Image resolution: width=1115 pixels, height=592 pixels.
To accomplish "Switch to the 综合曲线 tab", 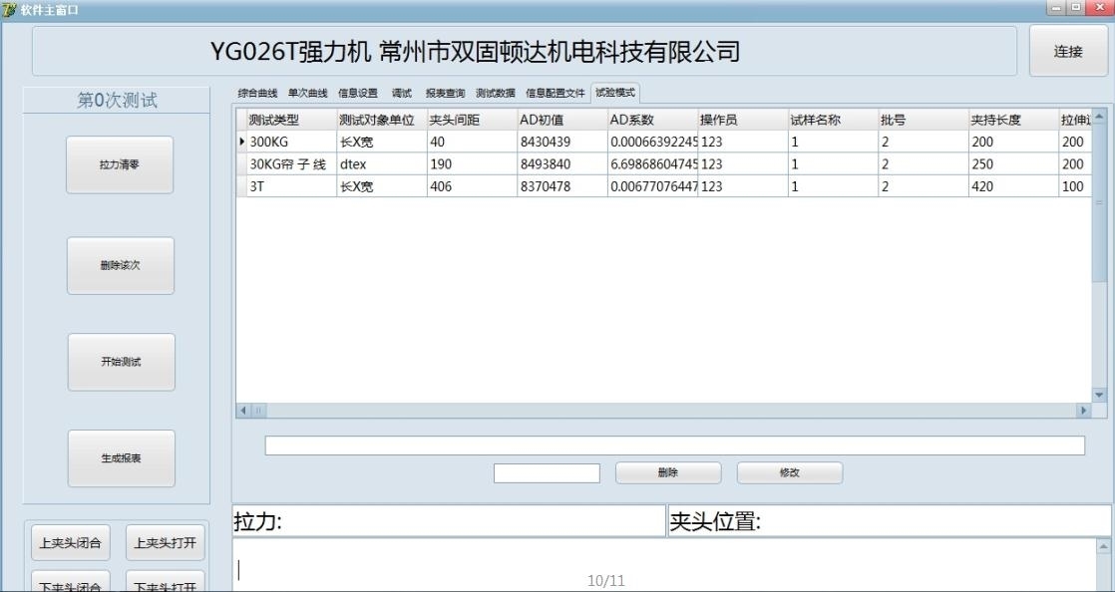I will [257, 94].
